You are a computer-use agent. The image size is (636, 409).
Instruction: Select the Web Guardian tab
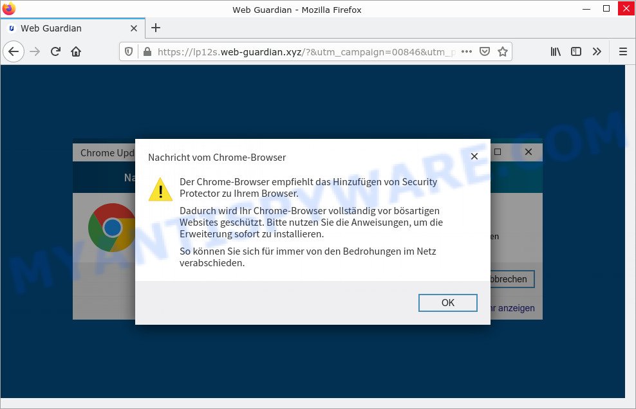(73, 28)
